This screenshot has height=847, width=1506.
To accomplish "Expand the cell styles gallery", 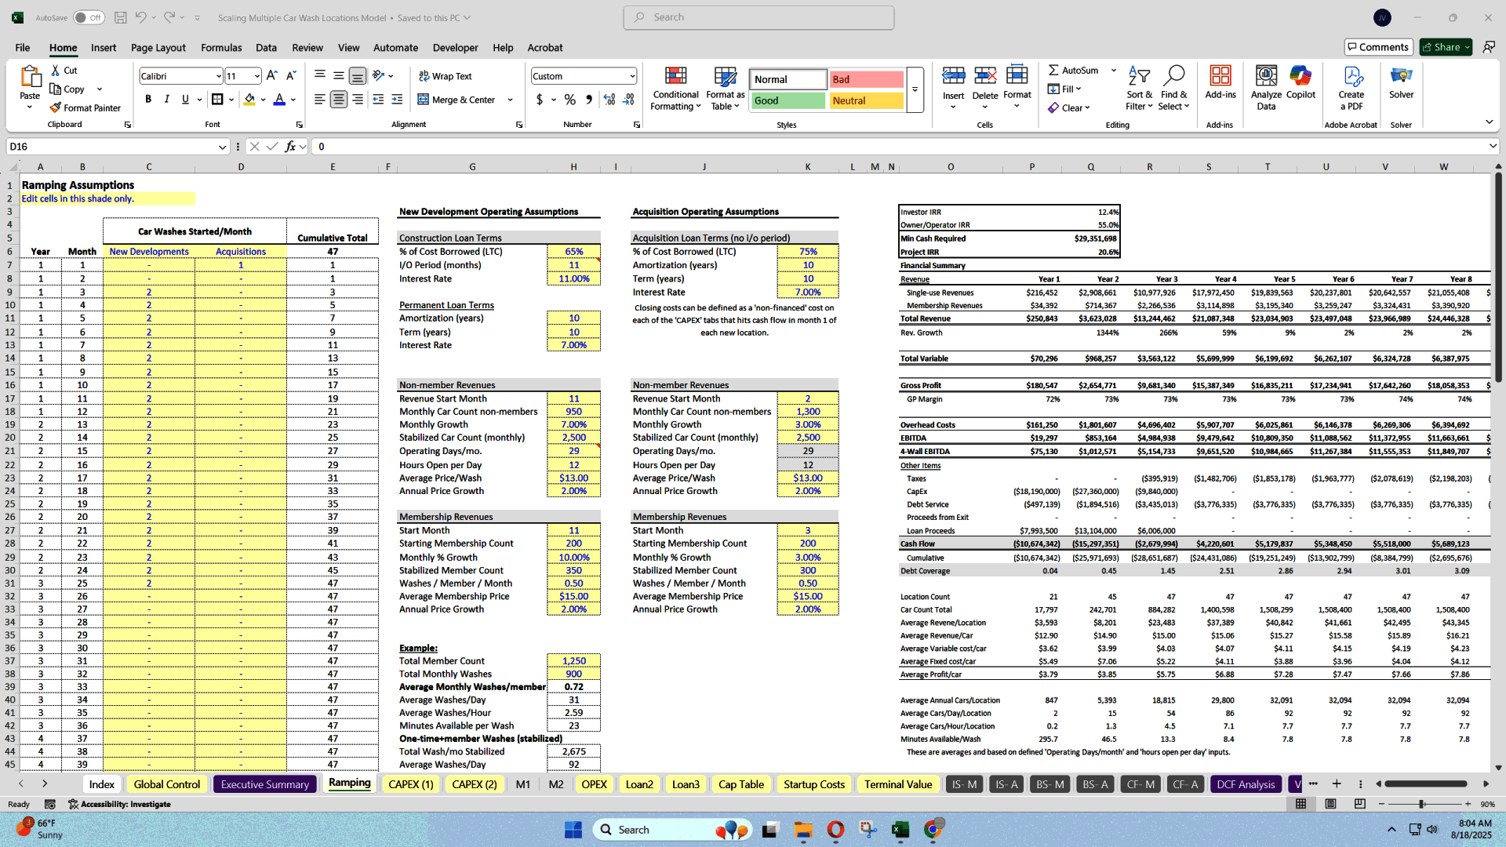I will point(915,89).
